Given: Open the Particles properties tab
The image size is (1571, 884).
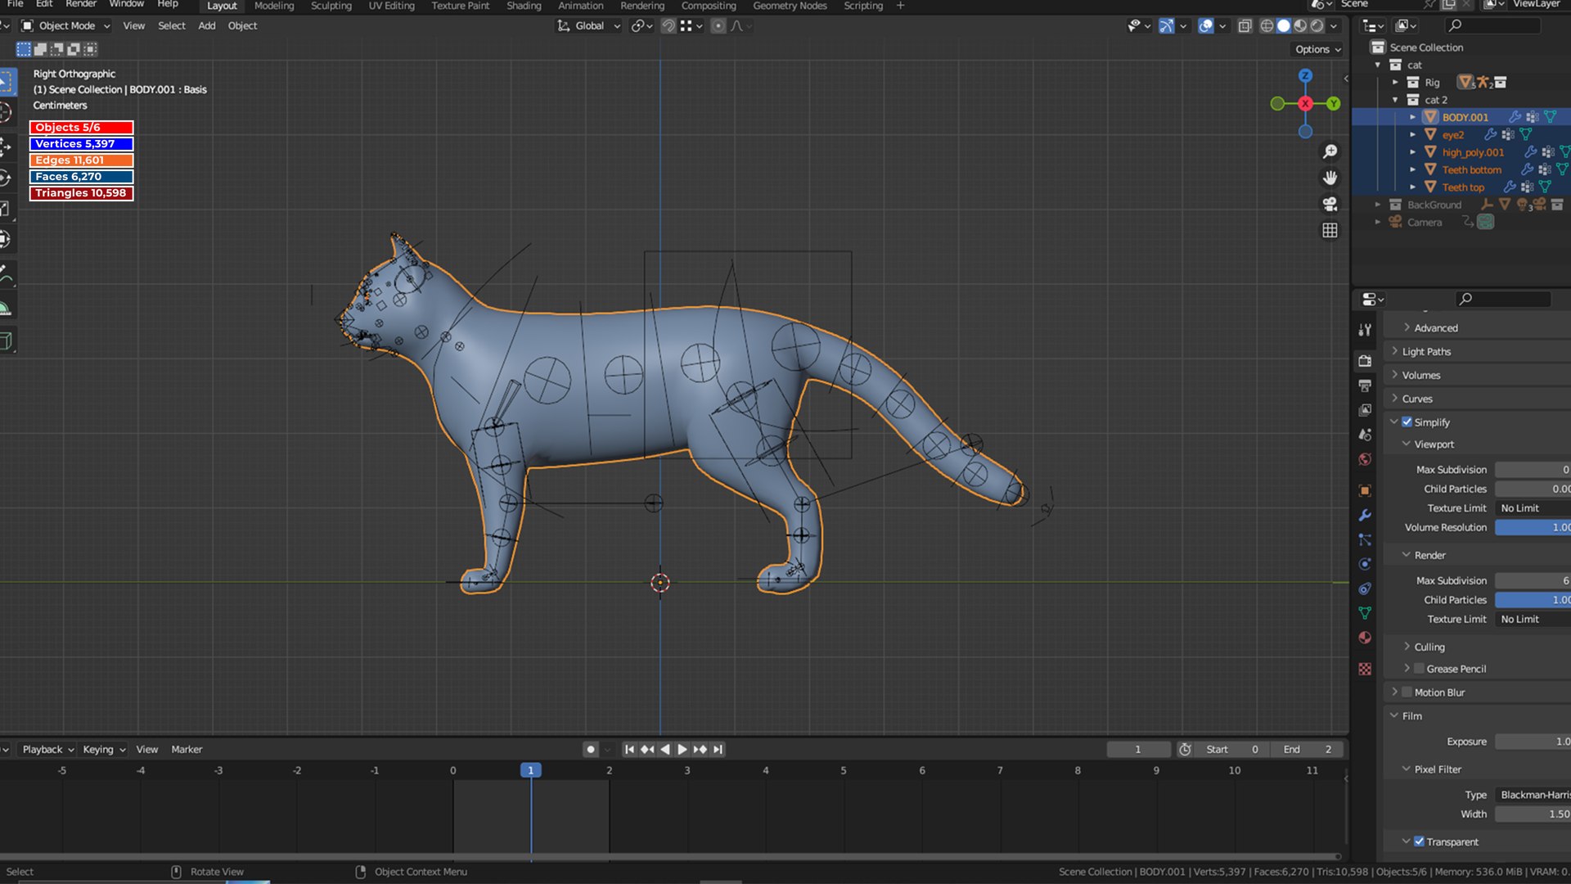Looking at the screenshot, I should (1365, 539).
